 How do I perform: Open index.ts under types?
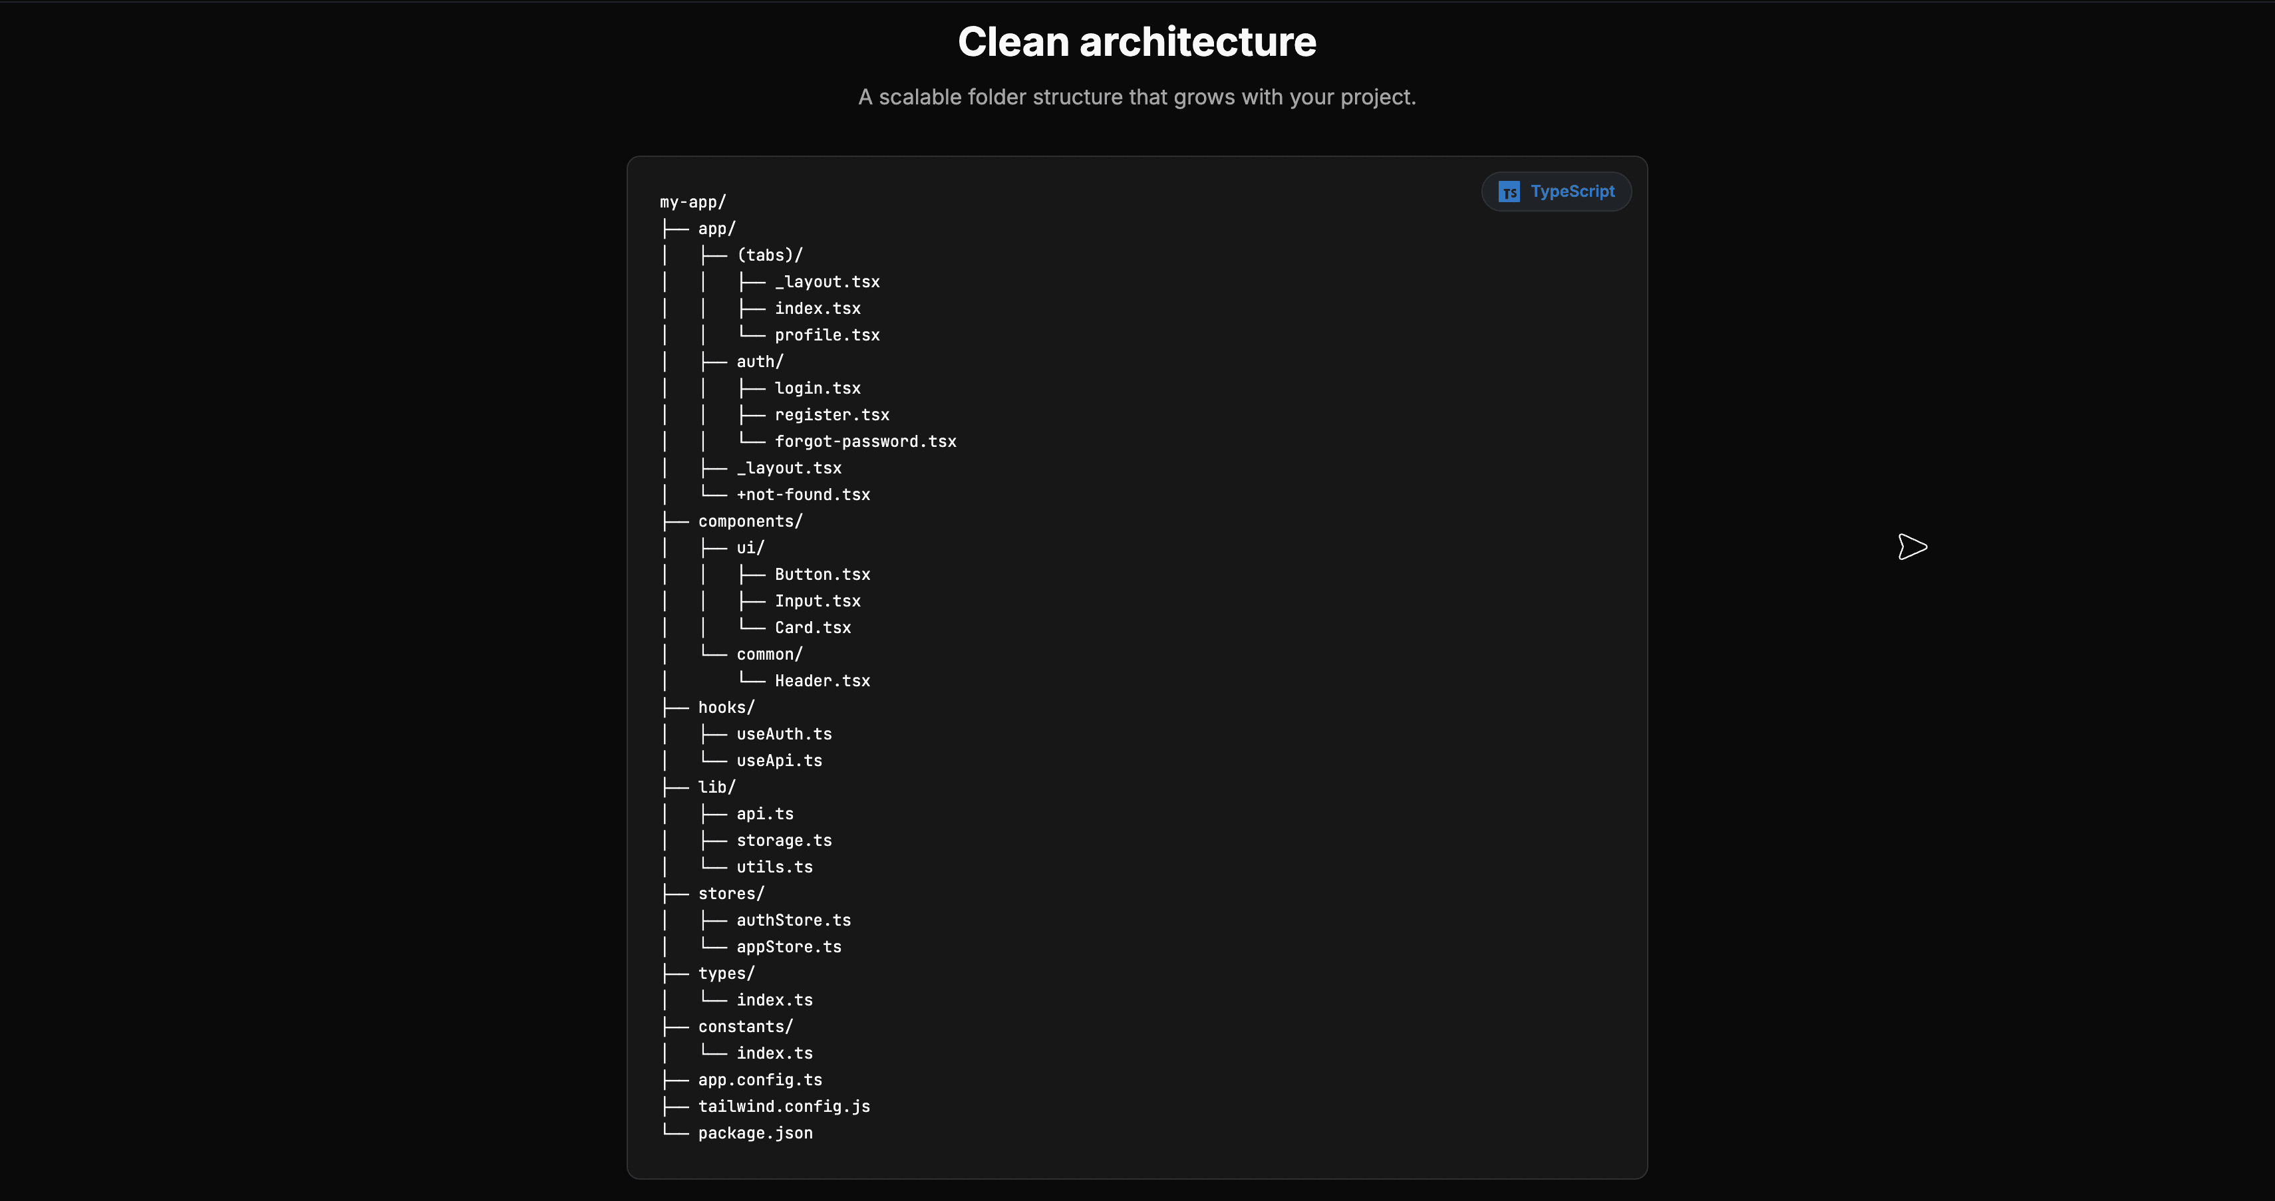tap(774, 1000)
